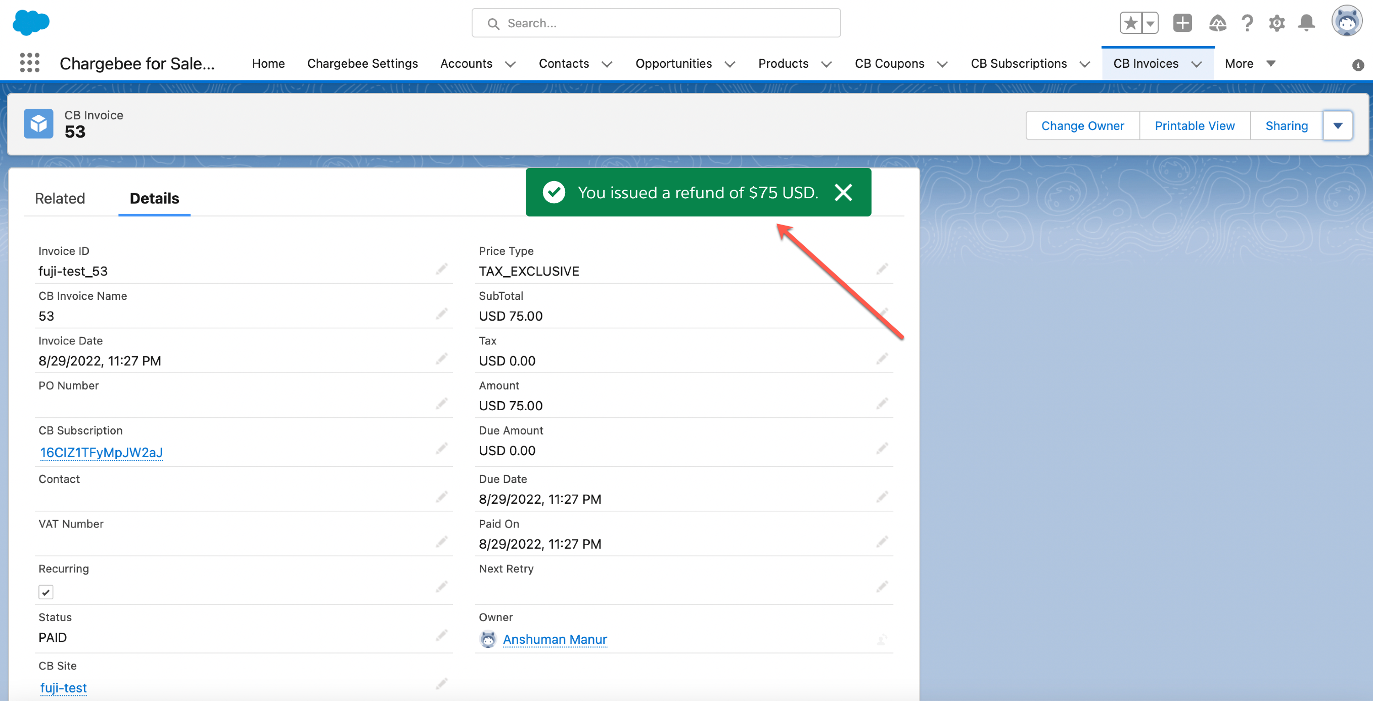
Task: Go to Chargebee Settings tab
Action: (x=362, y=63)
